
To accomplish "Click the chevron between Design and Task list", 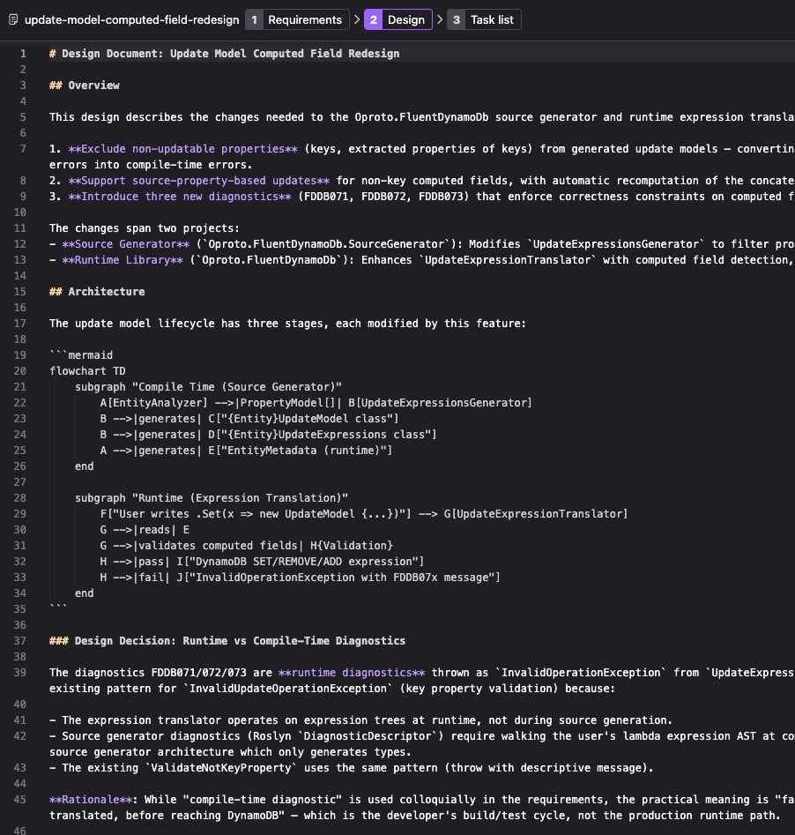I will 440,19.
